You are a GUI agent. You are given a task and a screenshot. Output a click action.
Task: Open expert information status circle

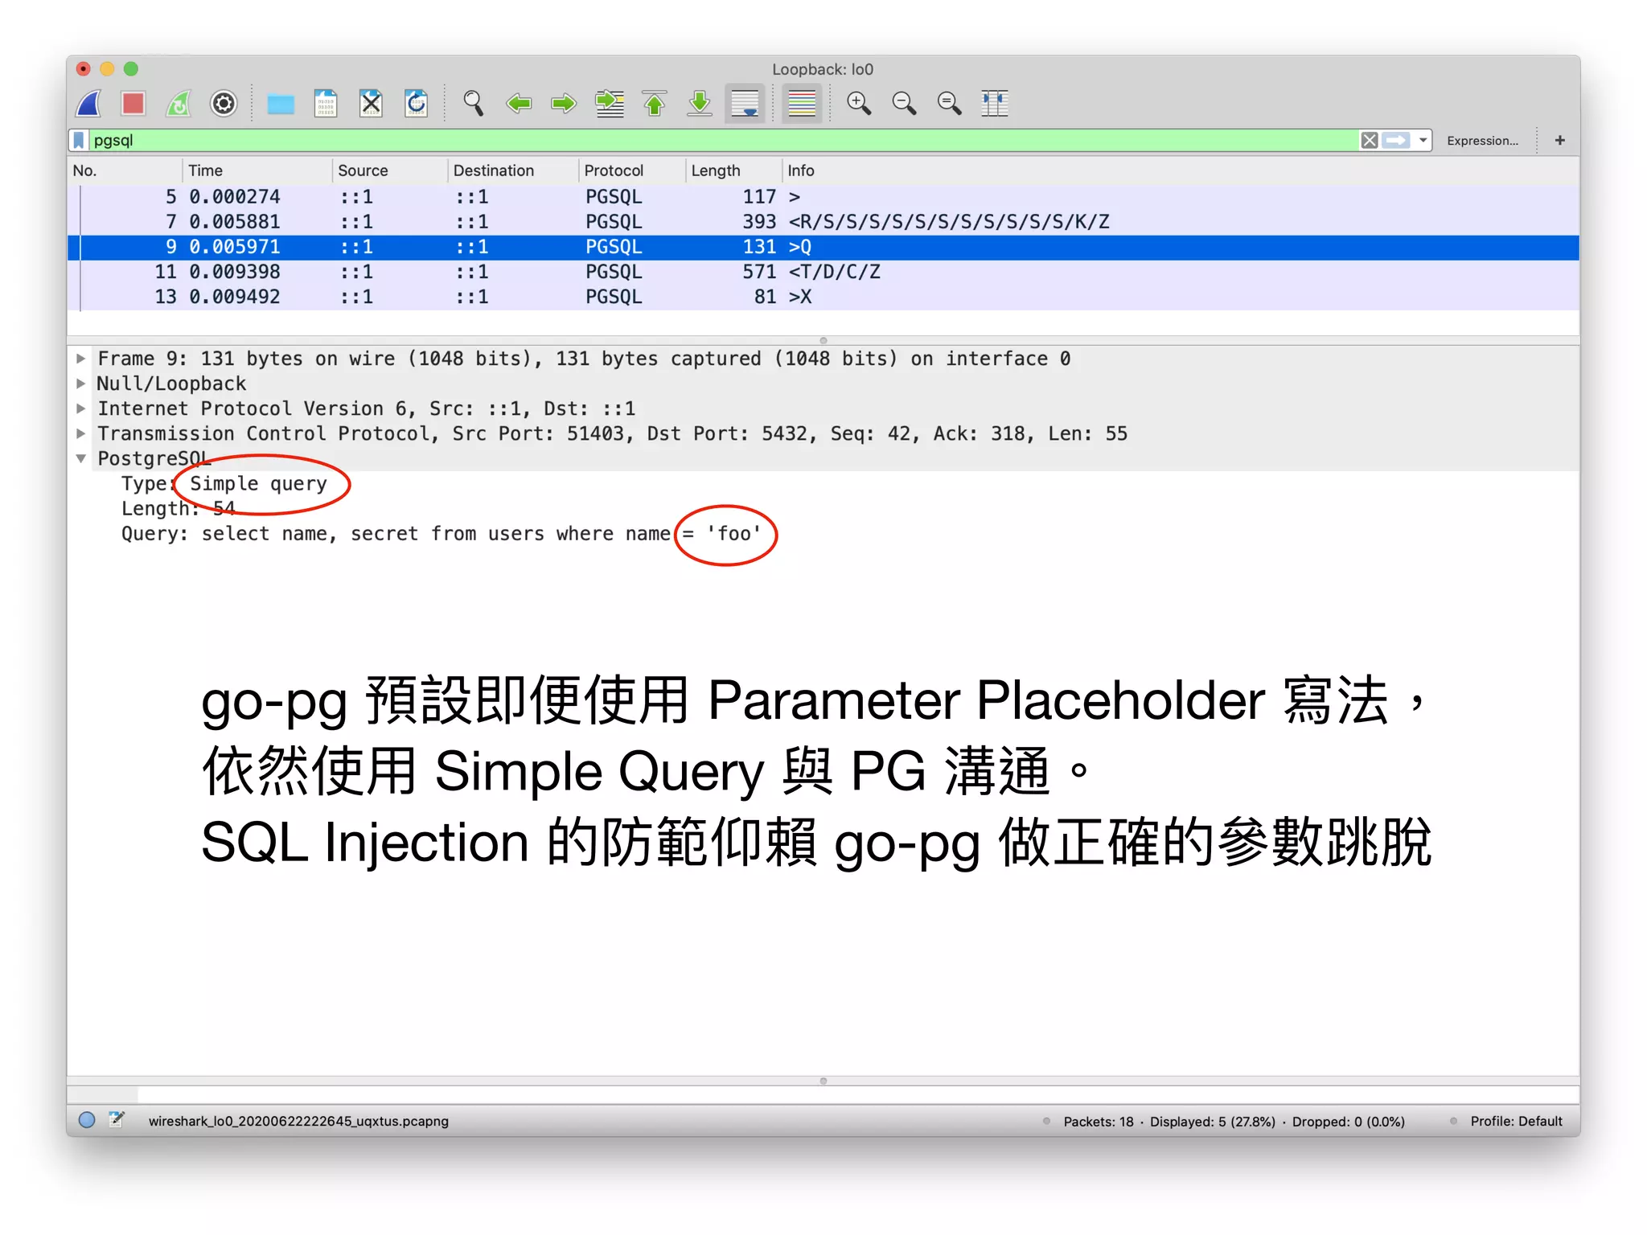pyautogui.click(x=87, y=1120)
